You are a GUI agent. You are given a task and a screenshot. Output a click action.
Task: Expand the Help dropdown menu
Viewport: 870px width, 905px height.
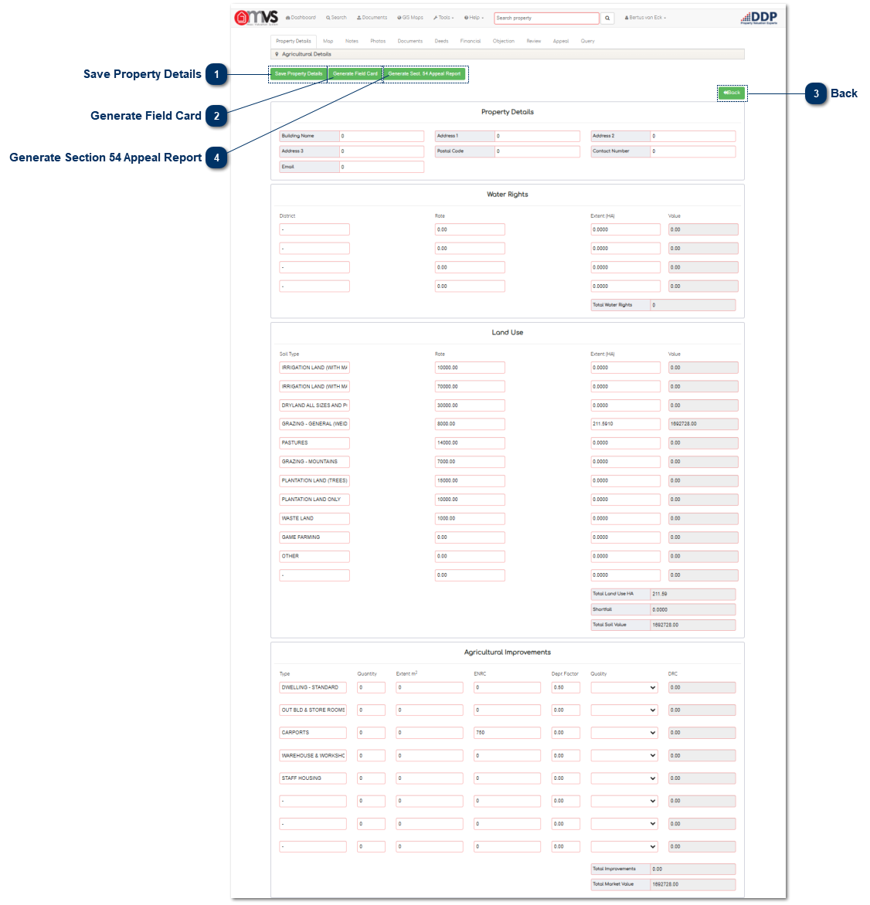tap(474, 18)
